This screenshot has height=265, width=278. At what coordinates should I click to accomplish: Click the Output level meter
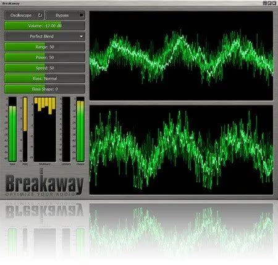pyautogui.click(x=80, y=129)
